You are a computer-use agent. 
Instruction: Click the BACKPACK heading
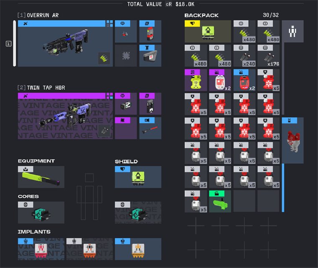coord(201,15)
